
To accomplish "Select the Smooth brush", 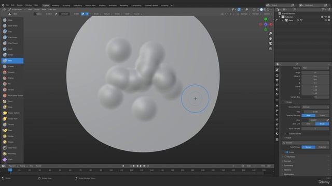I will pos(12,72).
